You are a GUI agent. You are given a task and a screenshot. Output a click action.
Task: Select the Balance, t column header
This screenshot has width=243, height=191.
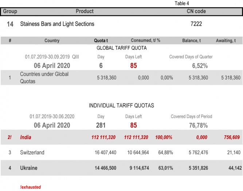(x=191, y=41)
